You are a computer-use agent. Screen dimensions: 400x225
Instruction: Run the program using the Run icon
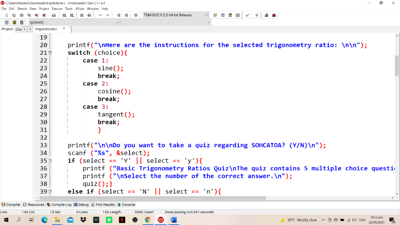coord(222,15)
